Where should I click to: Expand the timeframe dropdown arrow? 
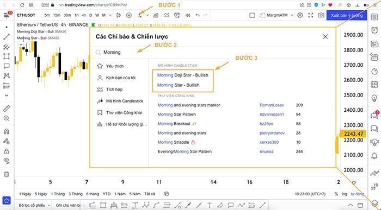click(x=110, y=15)
